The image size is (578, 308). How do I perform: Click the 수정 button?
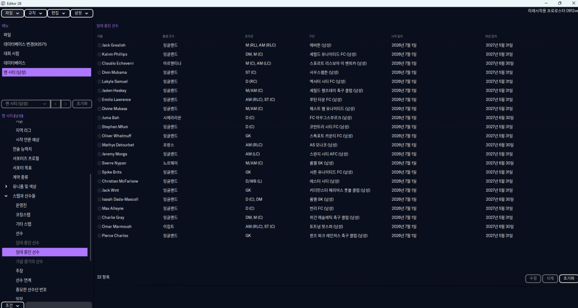tap(533, 278)
